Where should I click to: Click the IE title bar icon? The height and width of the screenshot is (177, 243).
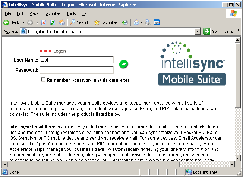pyautogui.click(x=5, y=4)
